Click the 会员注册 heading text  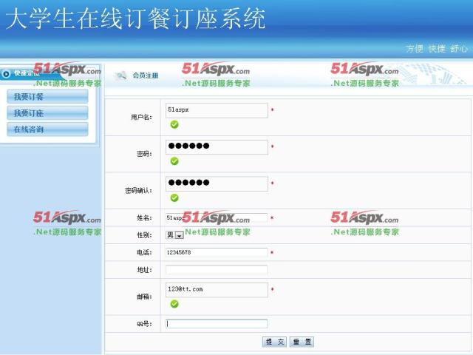coord(146,75)
